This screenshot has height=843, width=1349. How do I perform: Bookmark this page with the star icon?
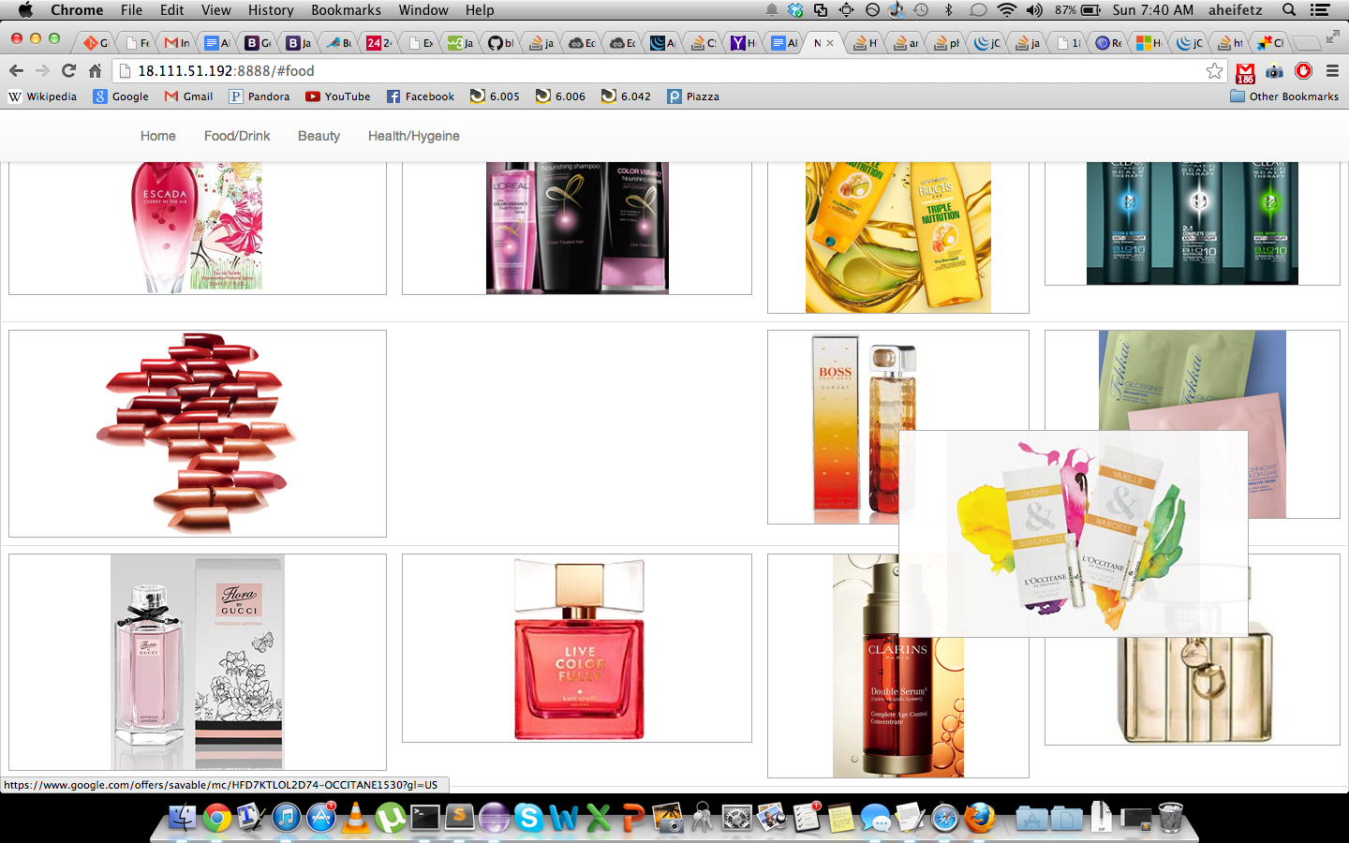(x=1215, y=70)
